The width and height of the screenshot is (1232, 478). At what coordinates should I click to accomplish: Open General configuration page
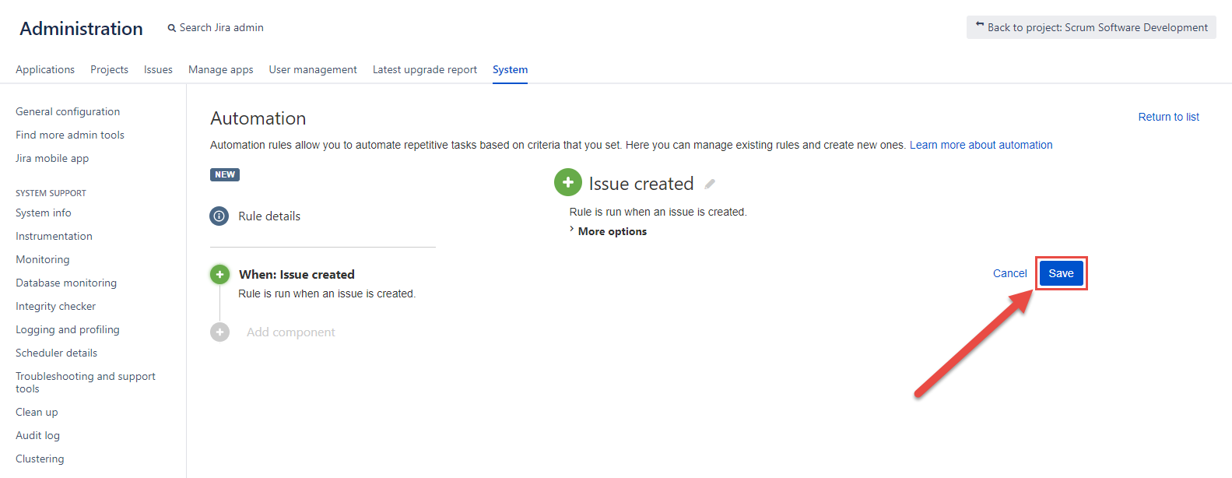pos(68,111)
